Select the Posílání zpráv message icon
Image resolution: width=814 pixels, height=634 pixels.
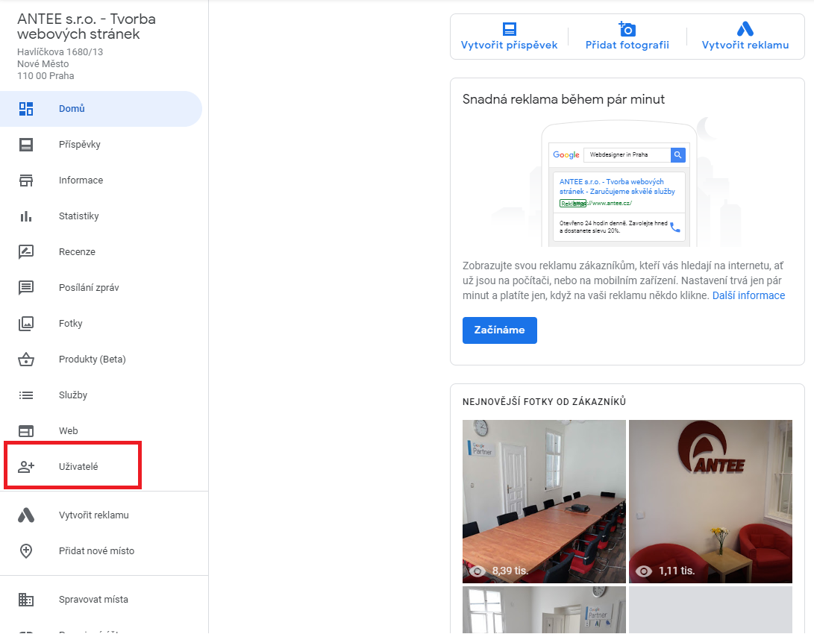coord(26,288)
